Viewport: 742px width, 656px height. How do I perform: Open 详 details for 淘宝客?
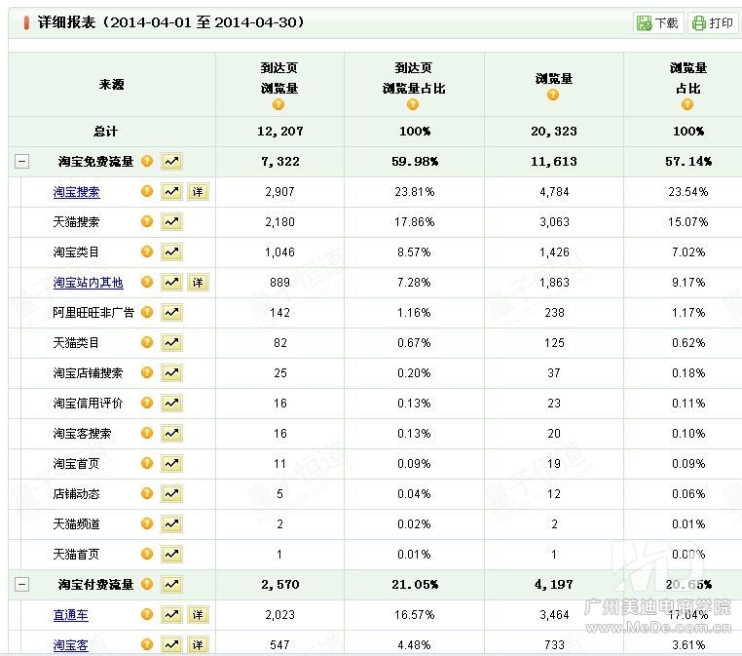(198, 644)
